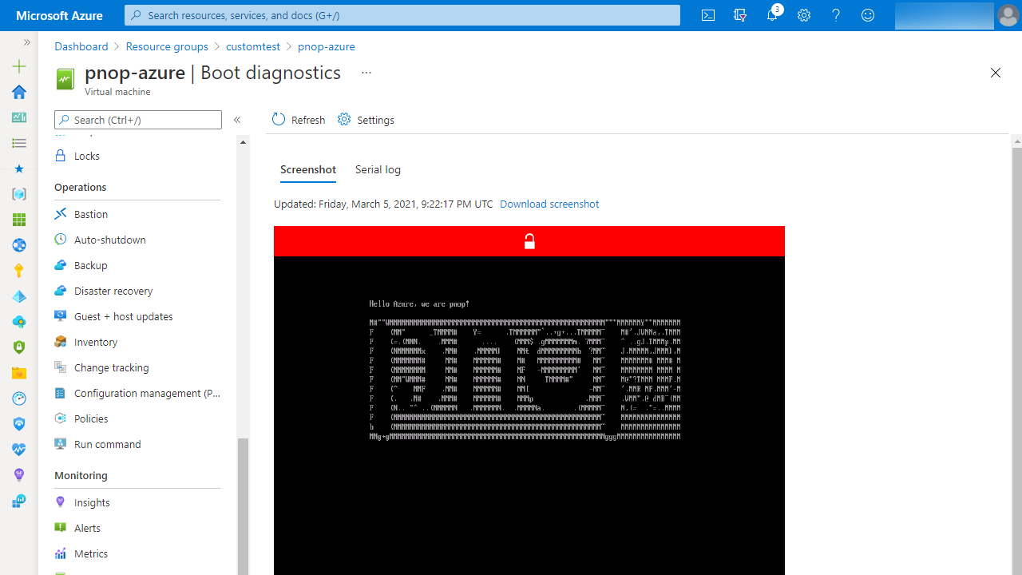1022x575 pixels.
Task: Click the Policies icon
Action: 61,418
